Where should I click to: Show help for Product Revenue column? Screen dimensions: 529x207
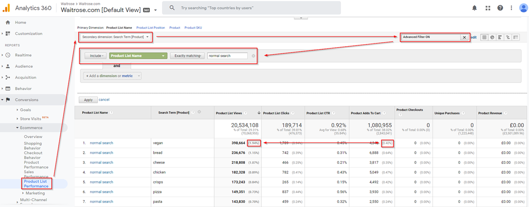click(x=505, y=113)
